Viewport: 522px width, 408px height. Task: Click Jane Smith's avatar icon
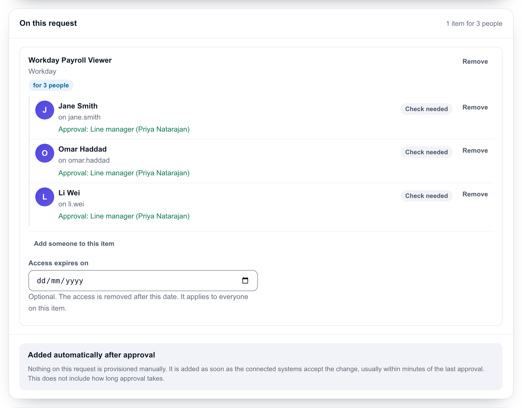[x=45, y=110]
